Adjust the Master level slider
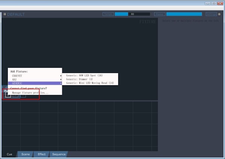225x159 pixels. pyautogui.click(x=184, y=14)
